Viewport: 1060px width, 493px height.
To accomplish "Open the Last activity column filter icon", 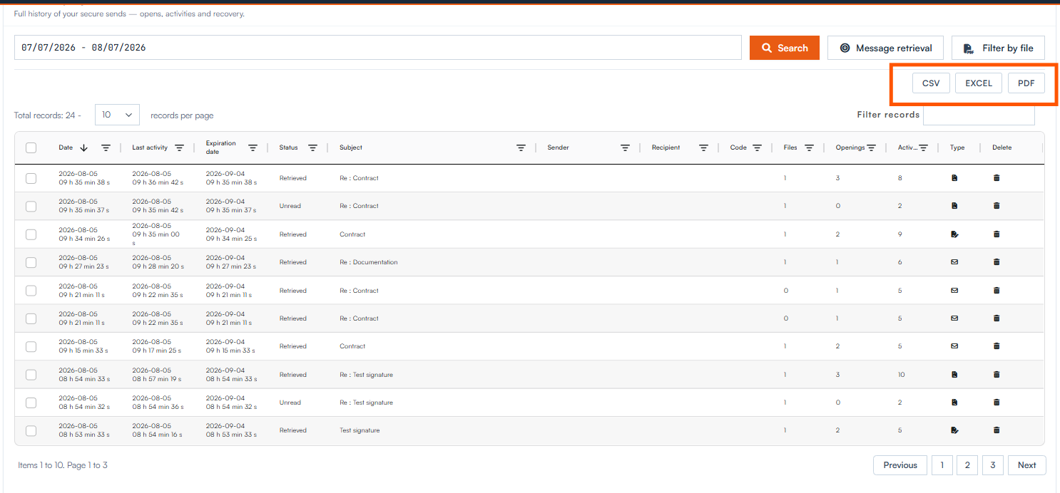I will 180,148.
